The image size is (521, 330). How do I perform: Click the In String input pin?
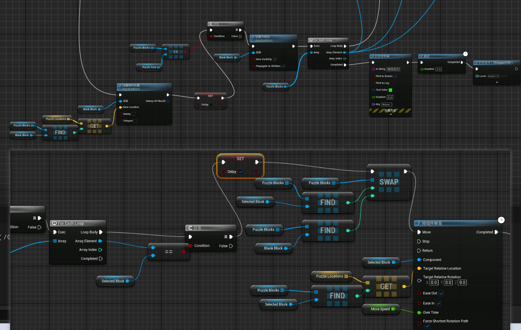point(373,69)
